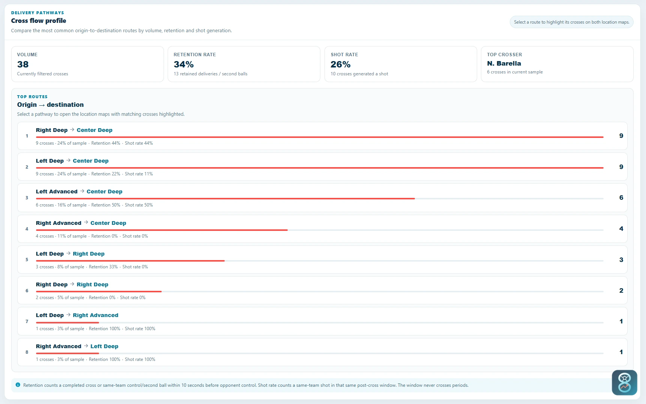Click the arrow icon in Left Deep → Right Advanced

click(68, 315)
